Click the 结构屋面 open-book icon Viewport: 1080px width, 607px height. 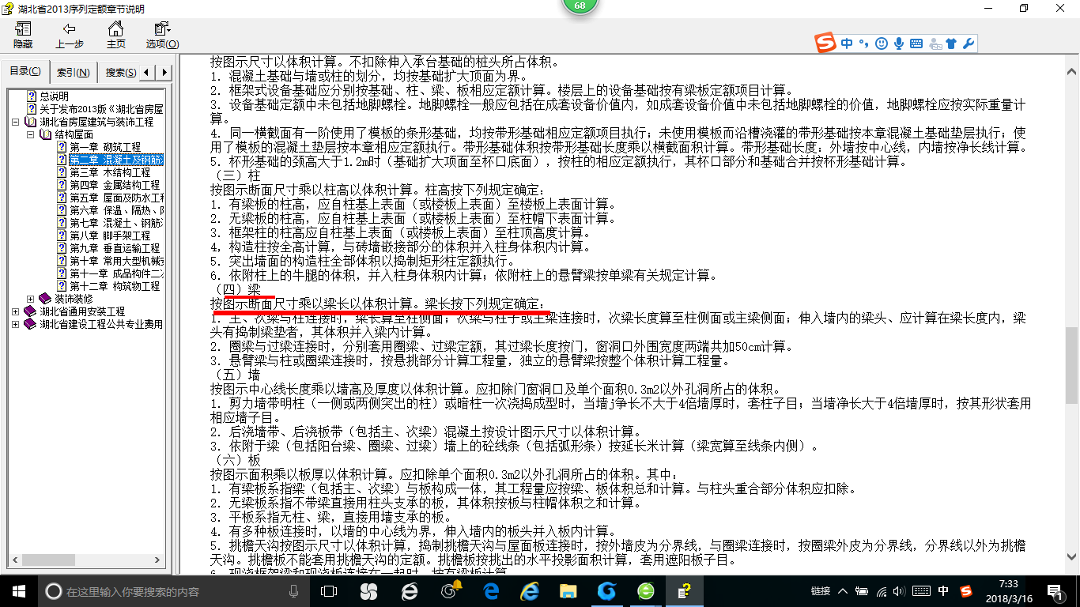coord(45,134)
